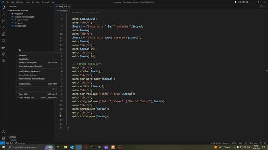
Task: Open the Docker view in the activity bar
Action: [x=3, y=47]
